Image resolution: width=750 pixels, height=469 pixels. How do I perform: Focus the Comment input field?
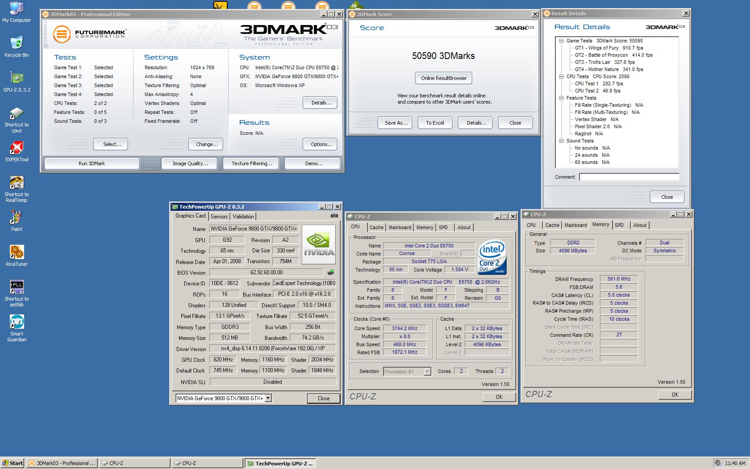coord(629,177)
